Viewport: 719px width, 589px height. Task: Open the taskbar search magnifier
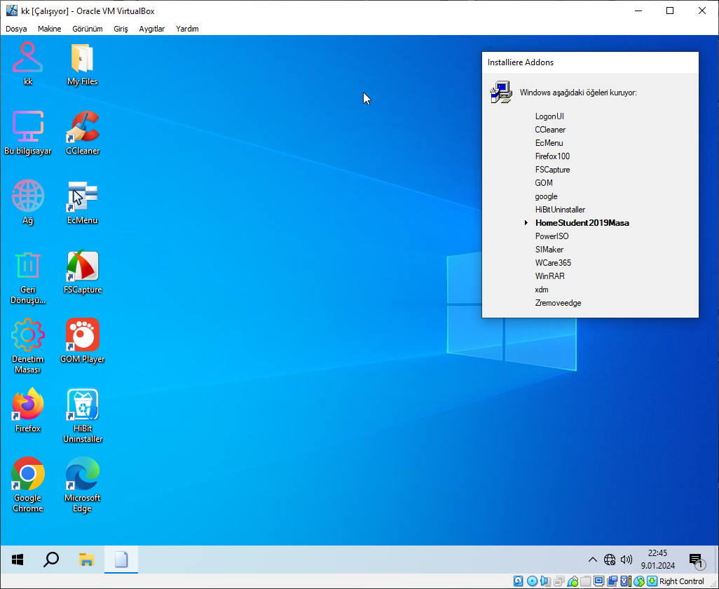(51, 560)
